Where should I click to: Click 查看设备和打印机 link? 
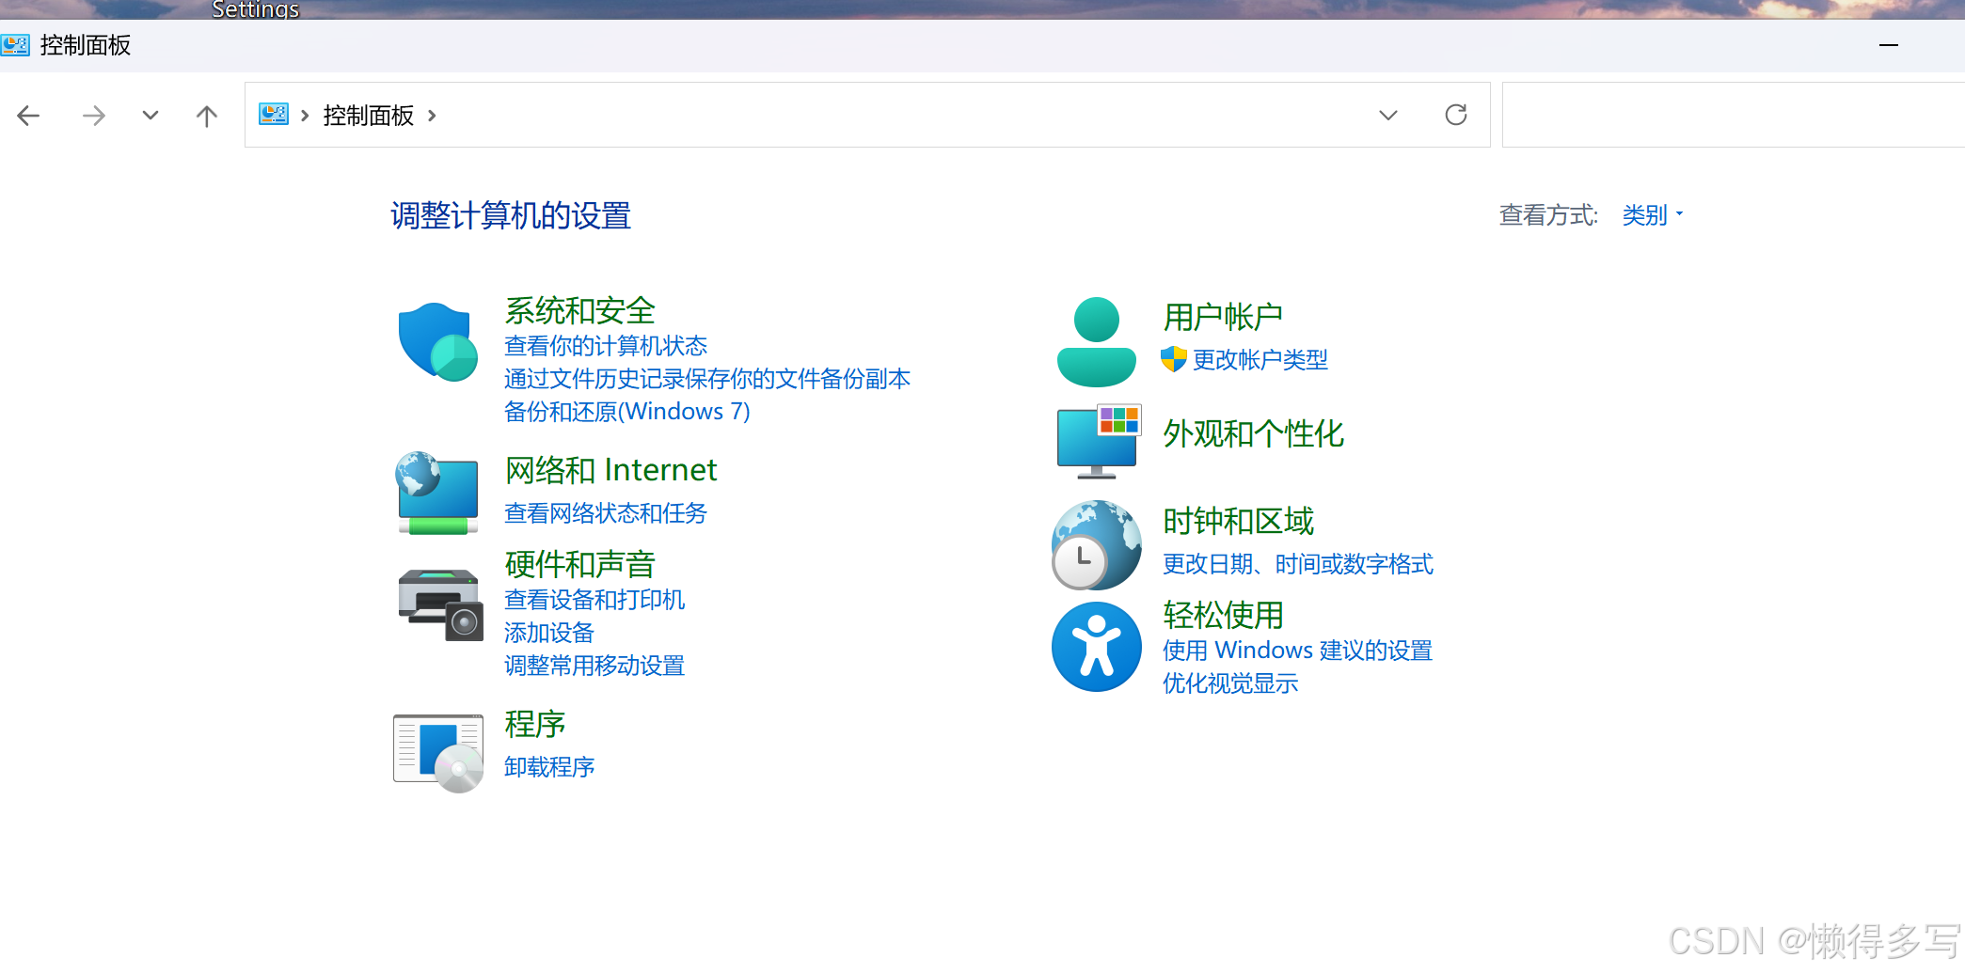tap(594, 600)
